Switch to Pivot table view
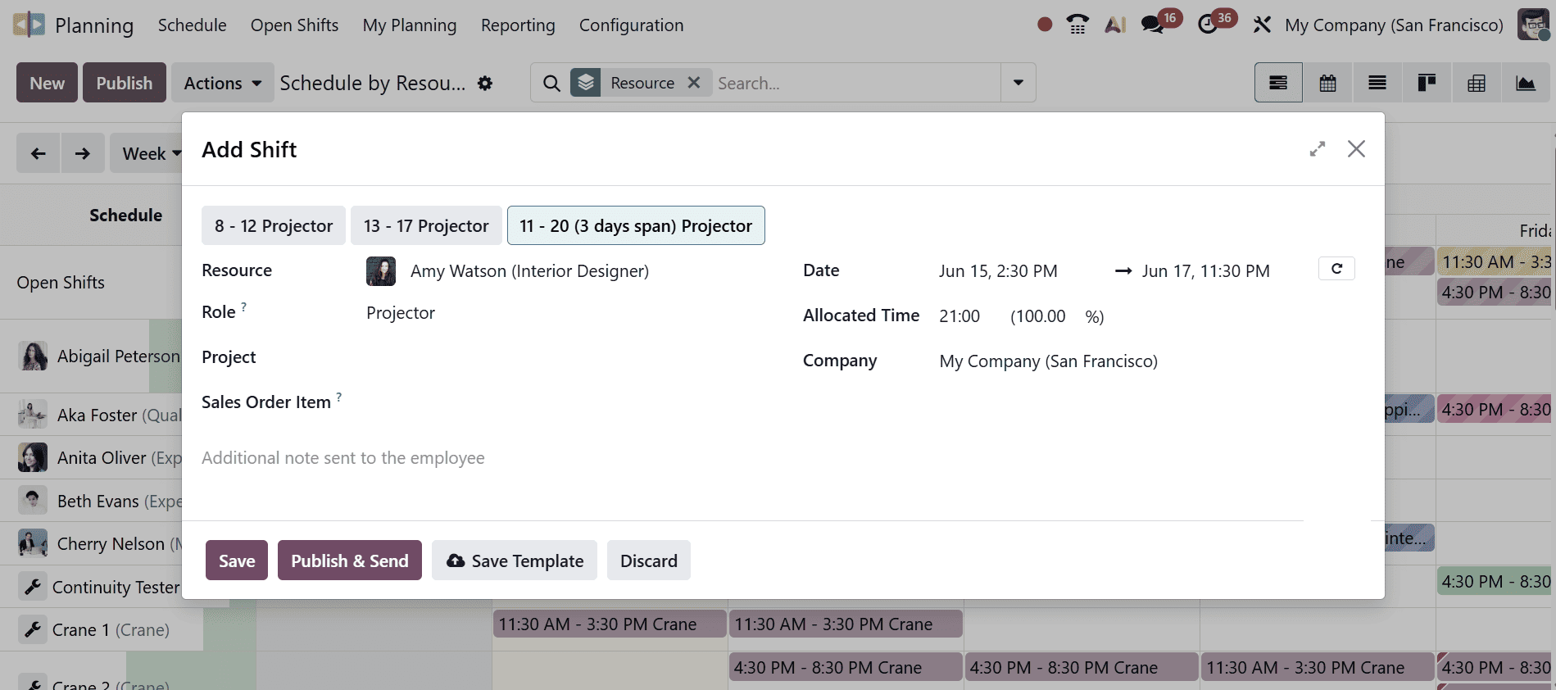The image size is (1556, 690). (x=1477, y=83)
